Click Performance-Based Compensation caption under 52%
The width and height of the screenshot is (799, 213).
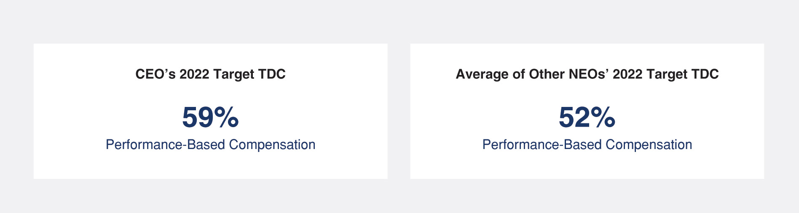pyautogui.click(x=587, y=144)
